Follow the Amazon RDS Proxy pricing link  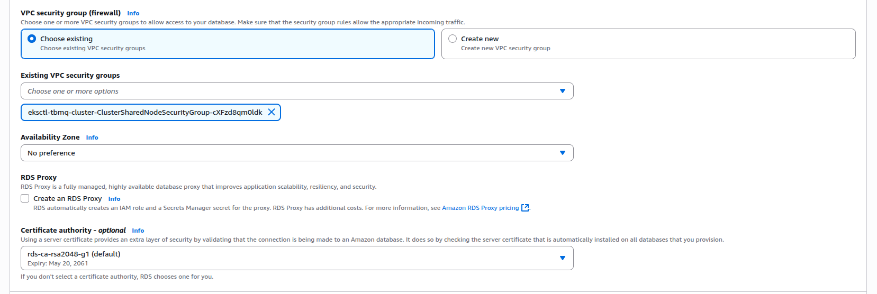[480, 208]
